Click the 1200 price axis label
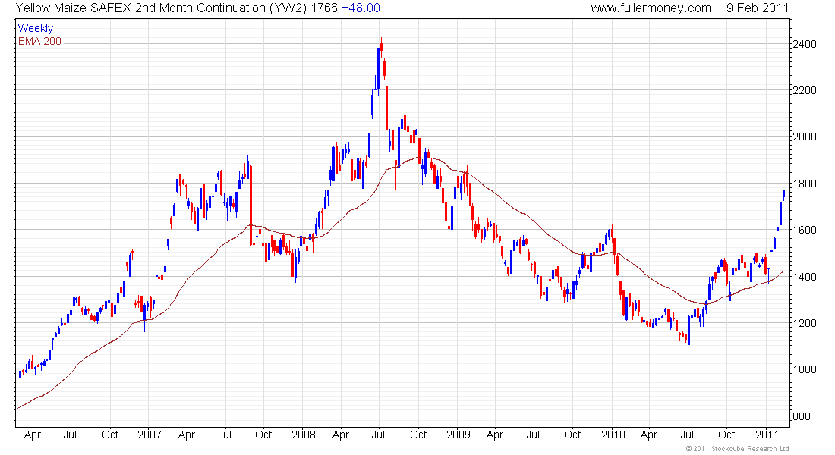Image resolution: width=835 pixels, height=455 pixels. [804, 323]
